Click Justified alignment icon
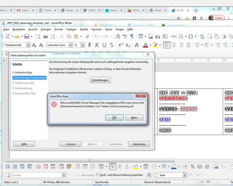 (x=188, y=45)
